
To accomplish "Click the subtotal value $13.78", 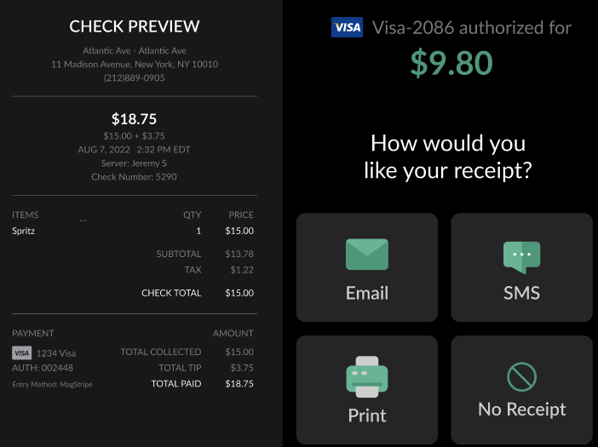I will [239, 255].
